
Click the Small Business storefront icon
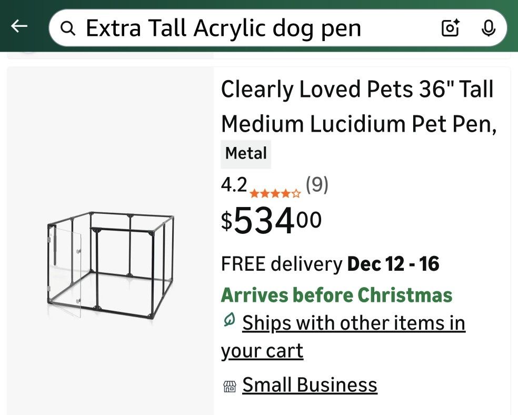[230, 387]
